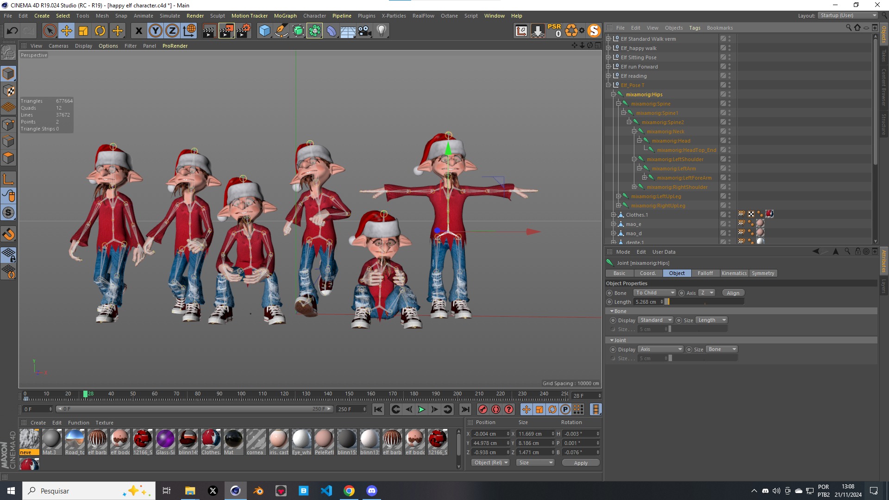
Task: Collapse mixamorig:Hips hierarchy
Action: [614, 94]
